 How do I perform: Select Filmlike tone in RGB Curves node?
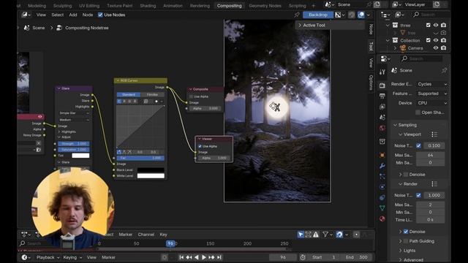click(x=152, y=94)
